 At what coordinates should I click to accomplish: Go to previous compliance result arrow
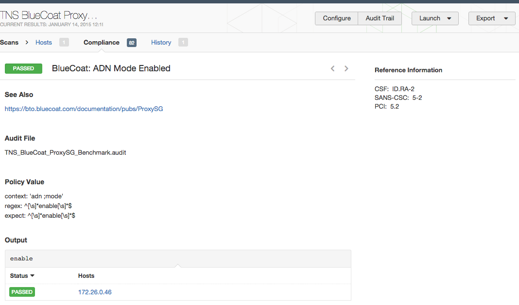click(333, 68)
